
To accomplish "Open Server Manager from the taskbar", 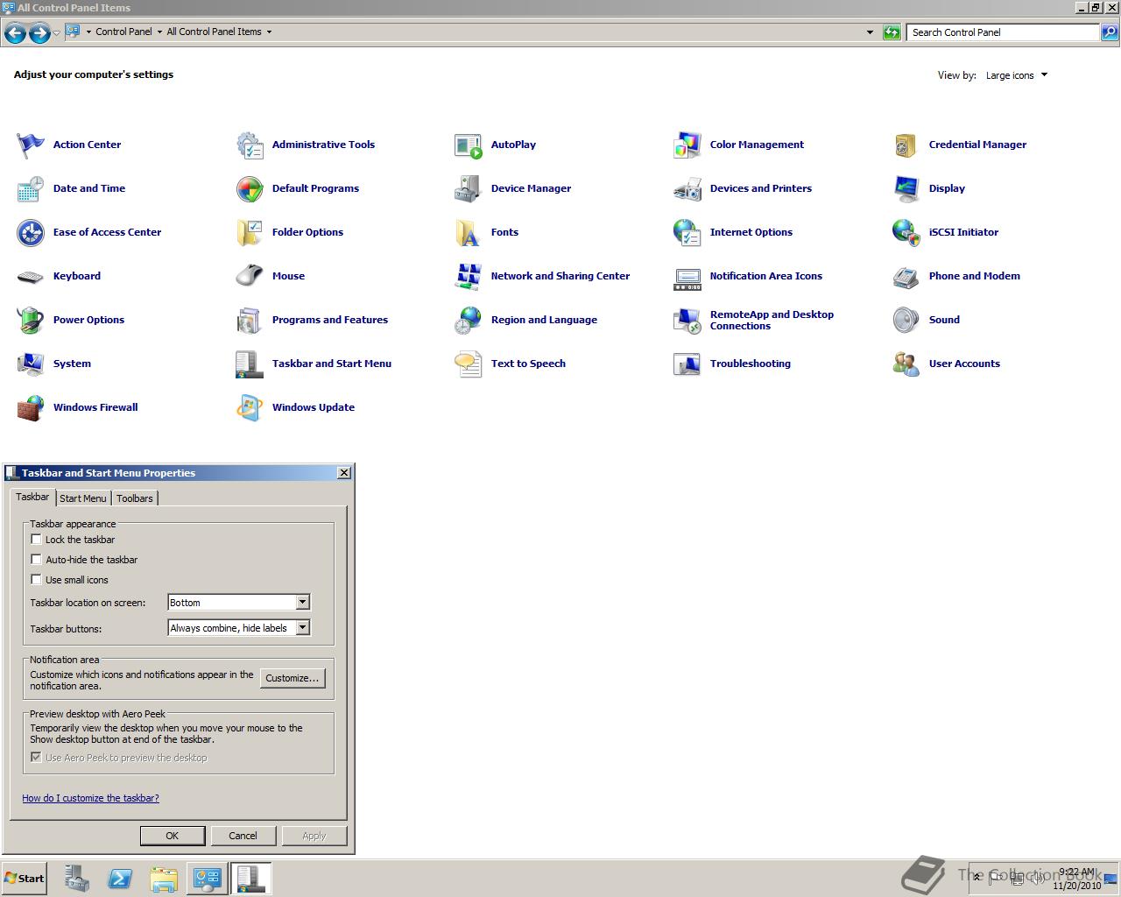I will pos(76,879).
